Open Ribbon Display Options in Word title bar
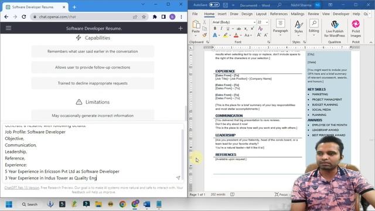 click(330, 5)
